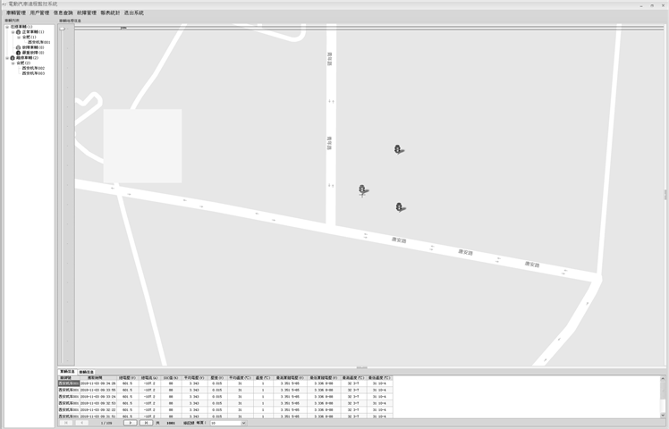Select 西安机车002 in the vehicle tree
The height and width of the screenshot is (429, 669).
pyautogui.click(x=33, y=68)
